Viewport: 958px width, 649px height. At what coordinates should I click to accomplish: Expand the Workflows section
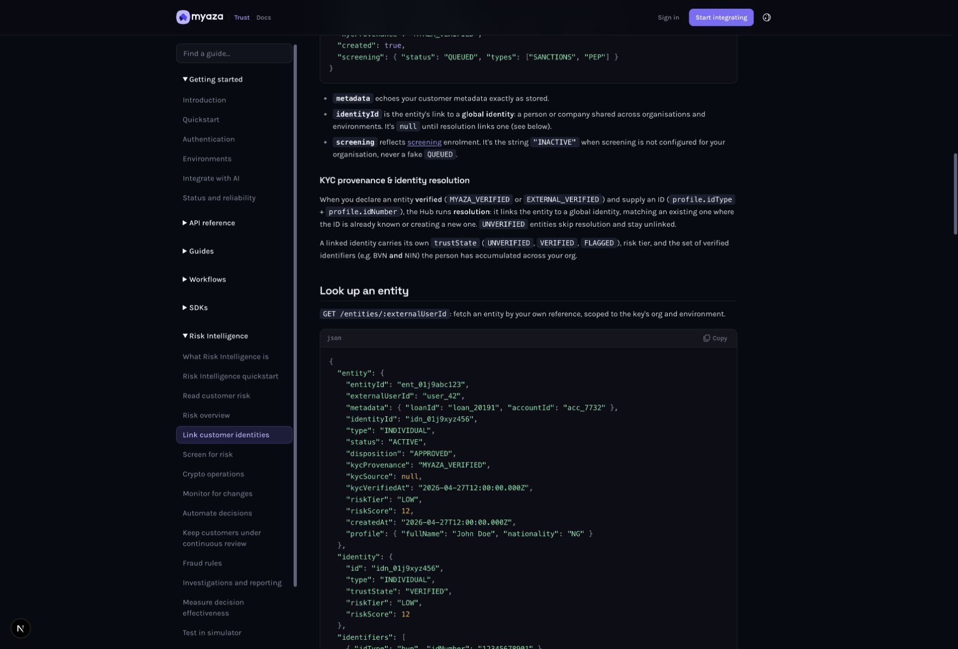(204, 280)
